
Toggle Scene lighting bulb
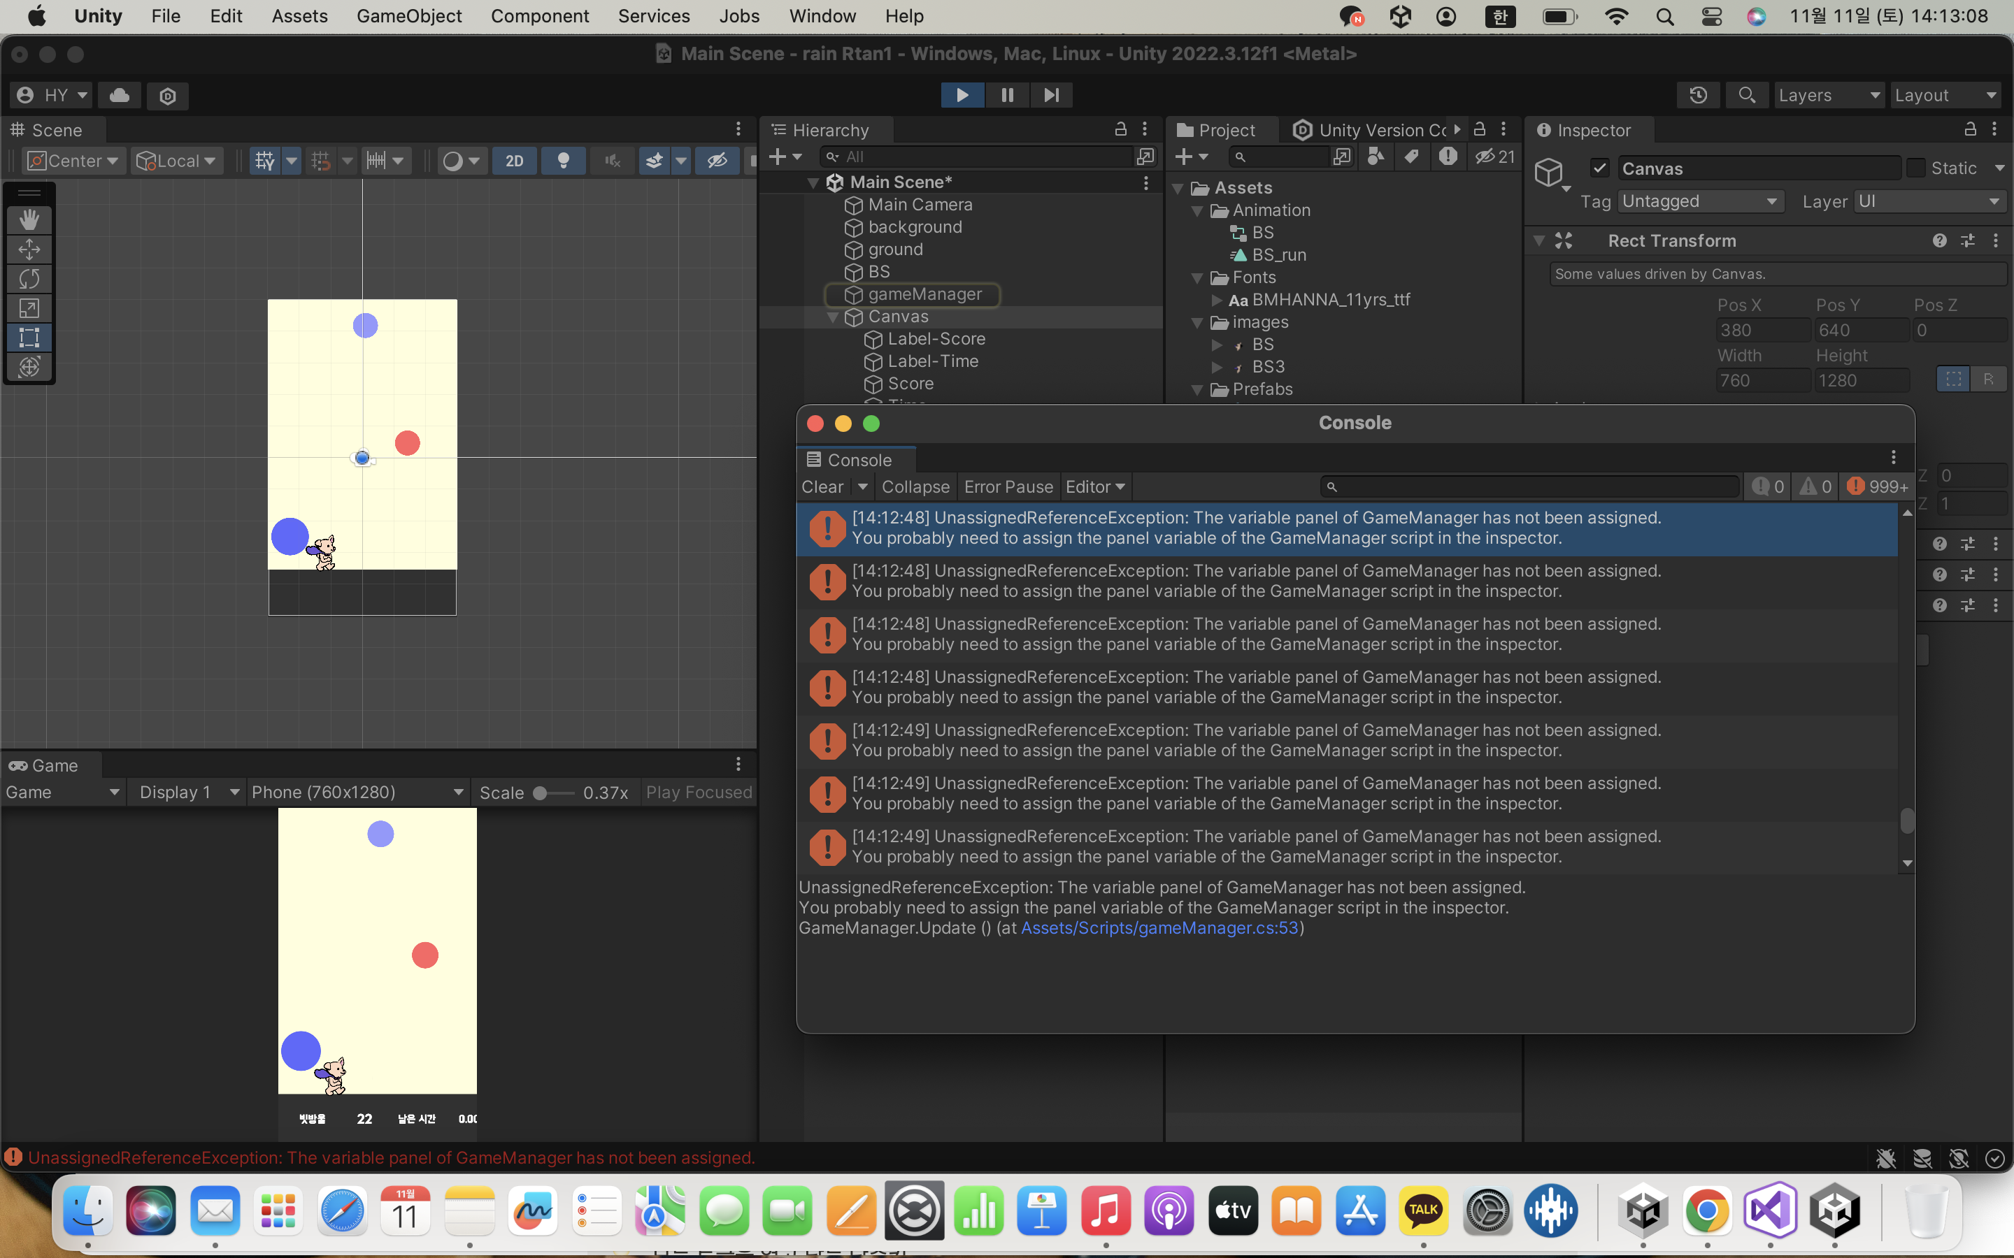(x=564, y=161)
